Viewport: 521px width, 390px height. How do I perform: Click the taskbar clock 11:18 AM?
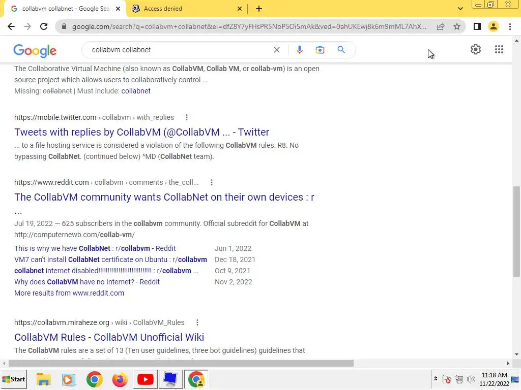click(x=495, y=375)
